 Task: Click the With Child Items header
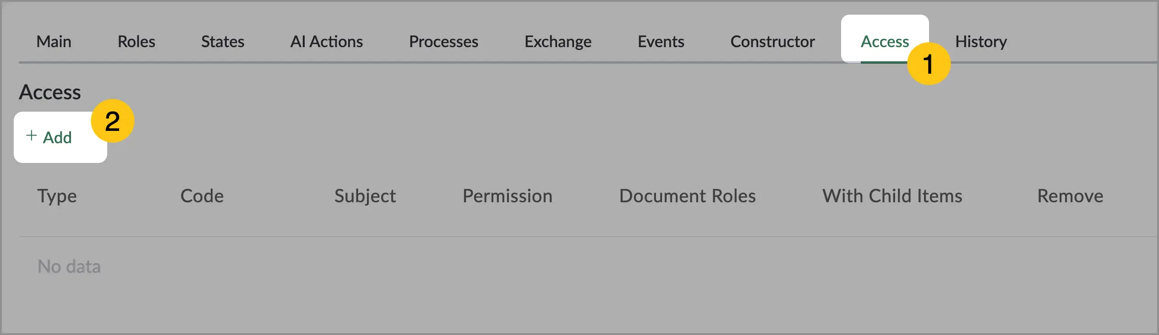tap(892, 196)
